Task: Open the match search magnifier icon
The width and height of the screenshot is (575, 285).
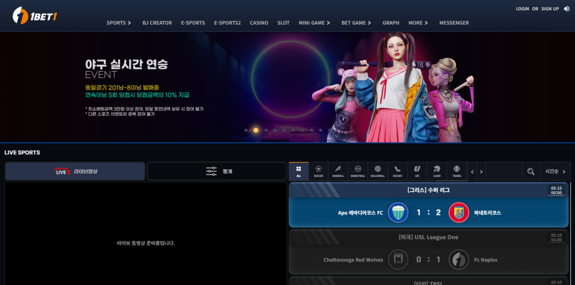Action: point(531,171)
